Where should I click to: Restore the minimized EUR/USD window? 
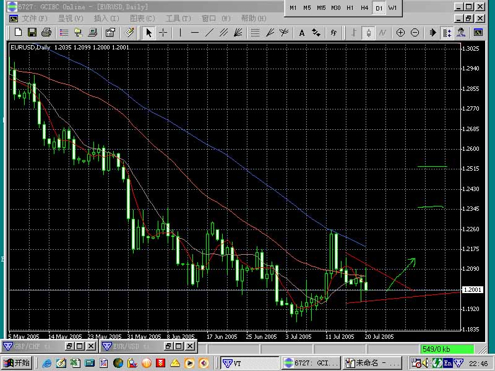168,346
